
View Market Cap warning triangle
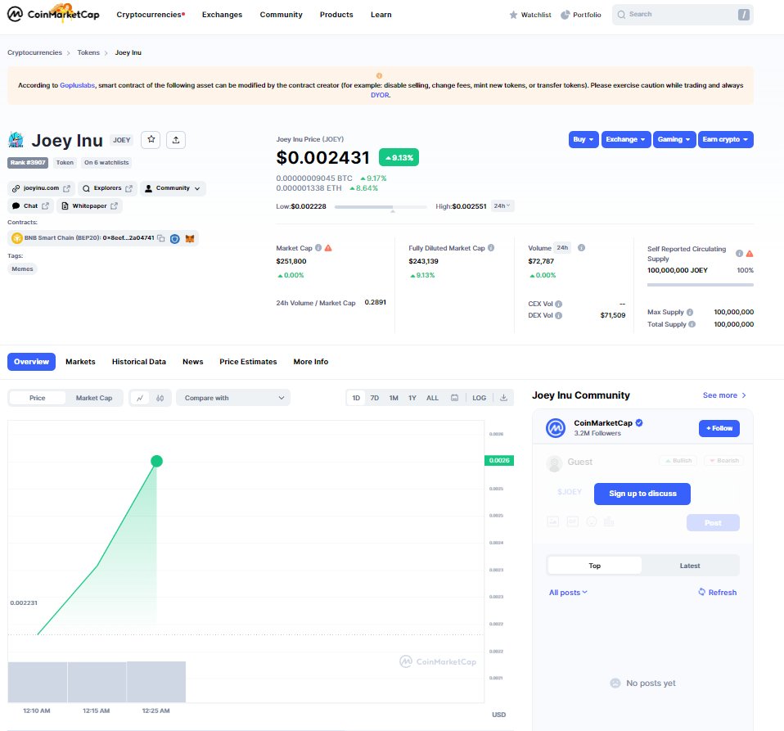click(x=328, y=247)
